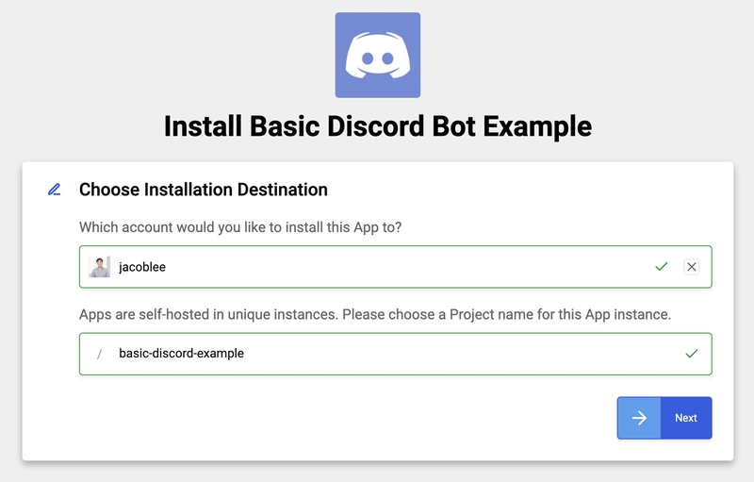
Task: Click the jacoblee avatar thumbnail
Action: tap(100, 267)
